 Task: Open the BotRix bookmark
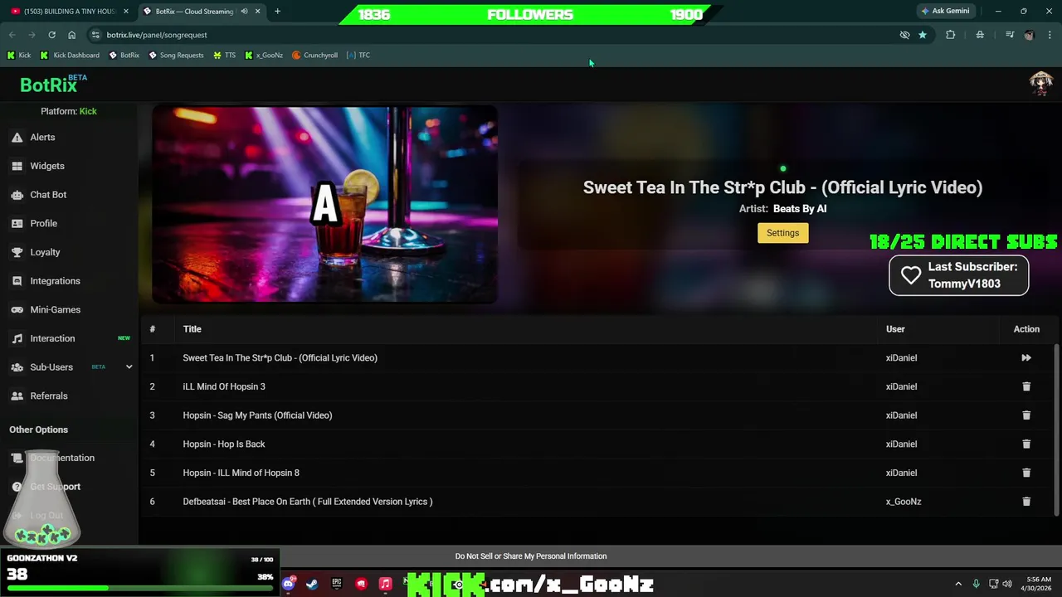coord(124,56)
